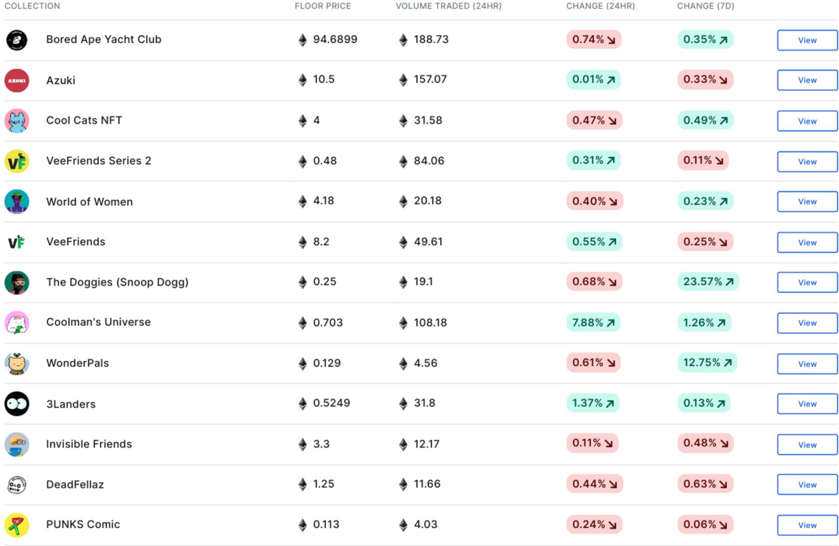Click the PUNKS Comic collection name

[x=83, y=524]
